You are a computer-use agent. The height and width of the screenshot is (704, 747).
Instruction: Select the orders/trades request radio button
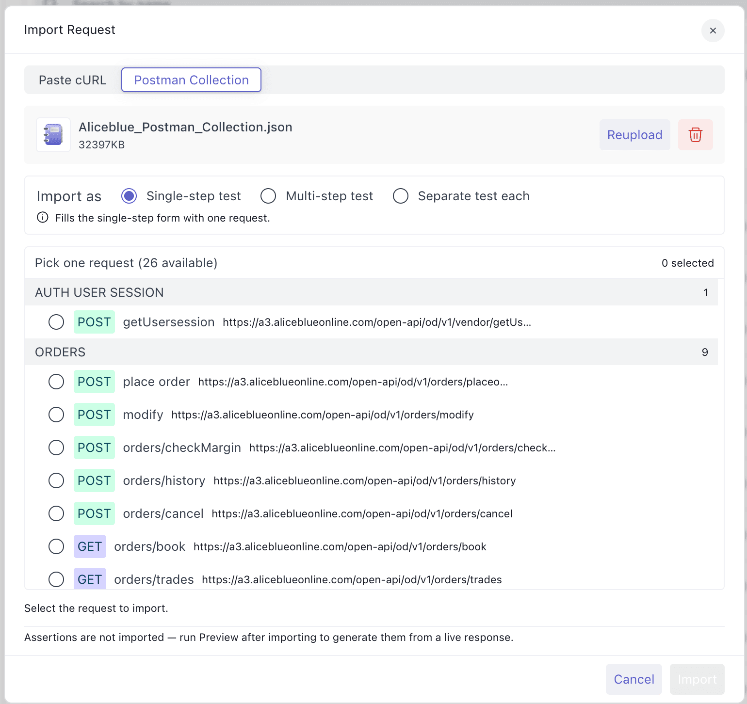(56, 579)
